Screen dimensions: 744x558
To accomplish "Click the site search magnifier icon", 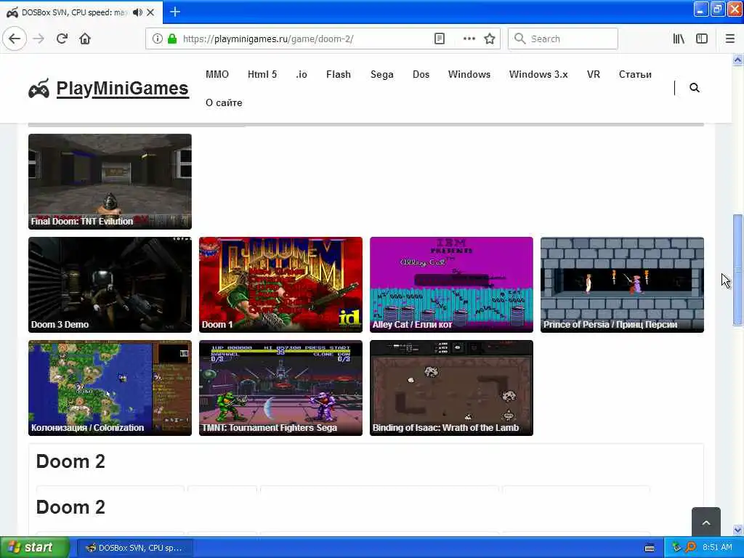I will 694,88.
